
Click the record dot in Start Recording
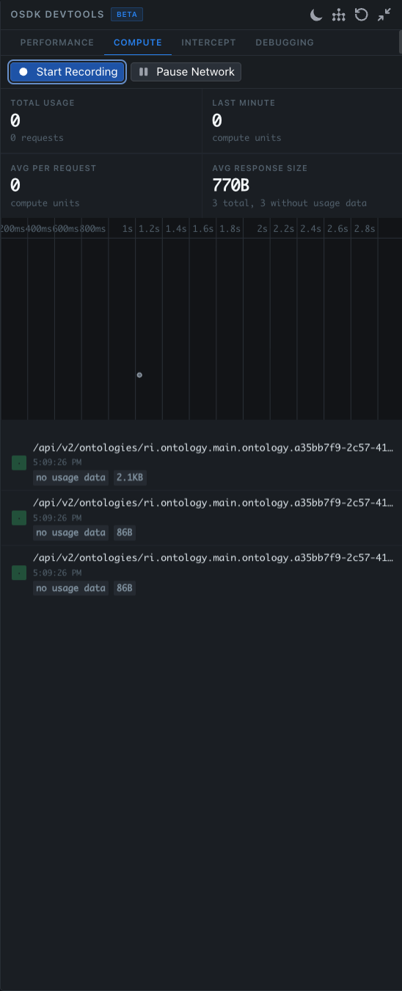(x=23, y=72)
